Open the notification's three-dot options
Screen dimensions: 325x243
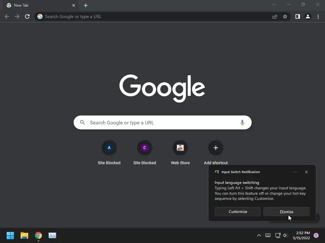pos(295,172)
